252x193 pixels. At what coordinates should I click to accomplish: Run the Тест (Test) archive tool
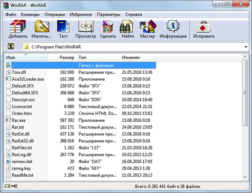63,29
